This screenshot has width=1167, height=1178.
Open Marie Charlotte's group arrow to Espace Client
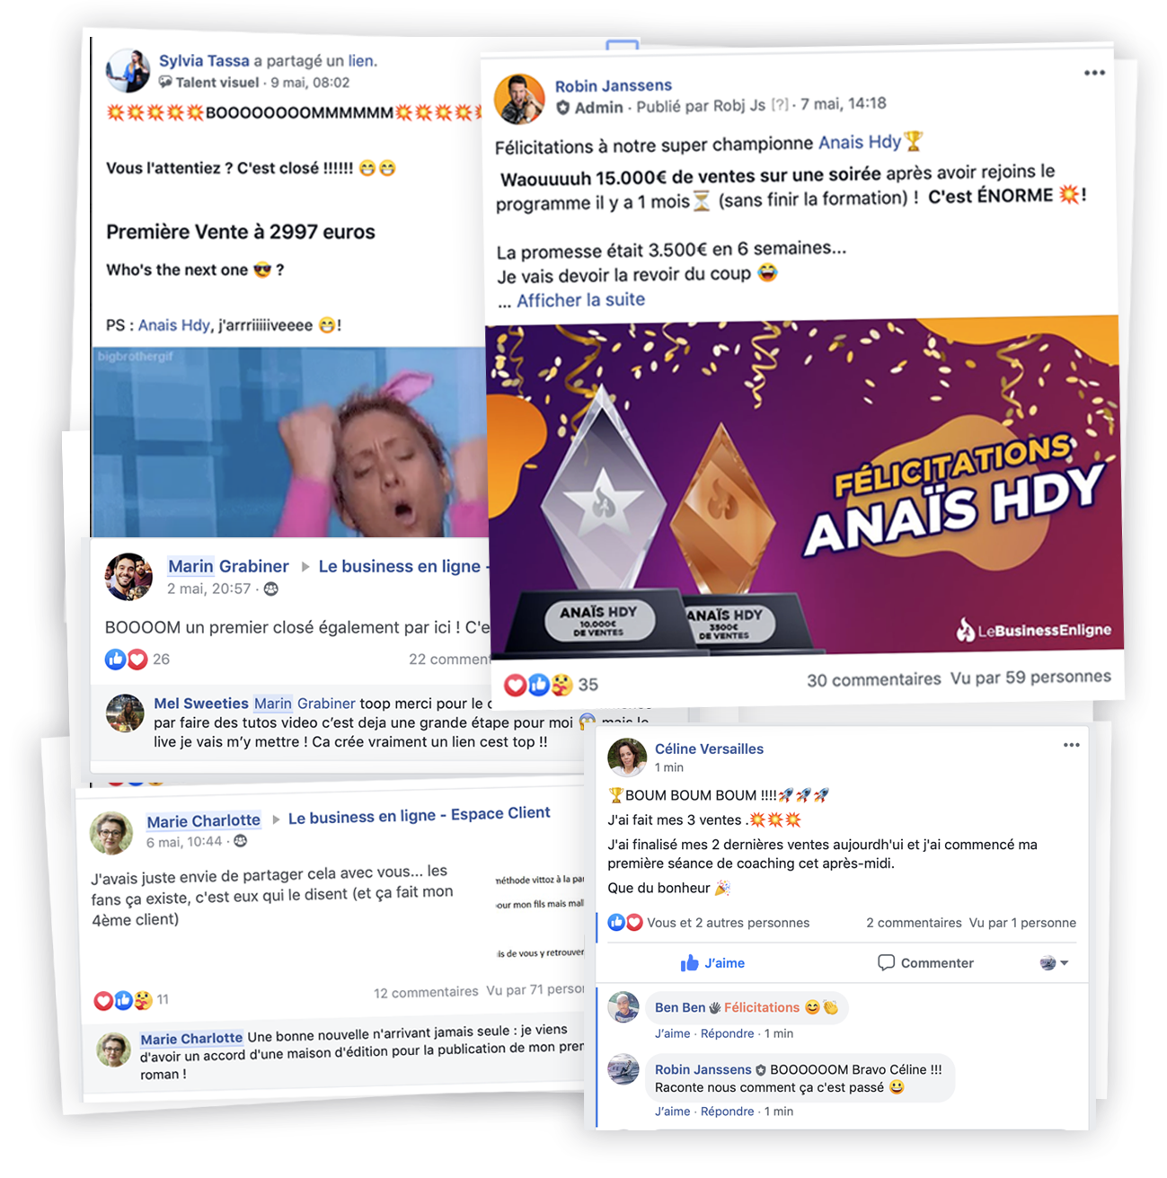coord(276,819)
